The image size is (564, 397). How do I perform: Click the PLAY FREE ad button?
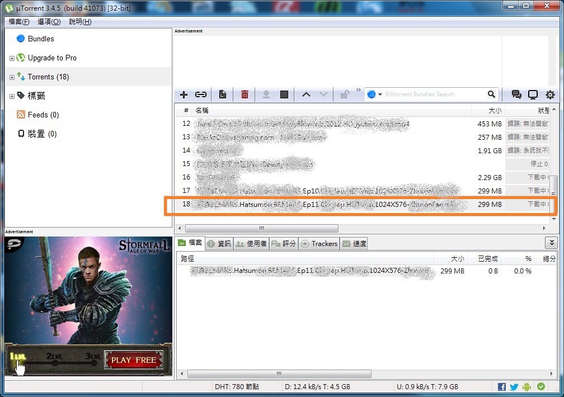tap(134, 360)
